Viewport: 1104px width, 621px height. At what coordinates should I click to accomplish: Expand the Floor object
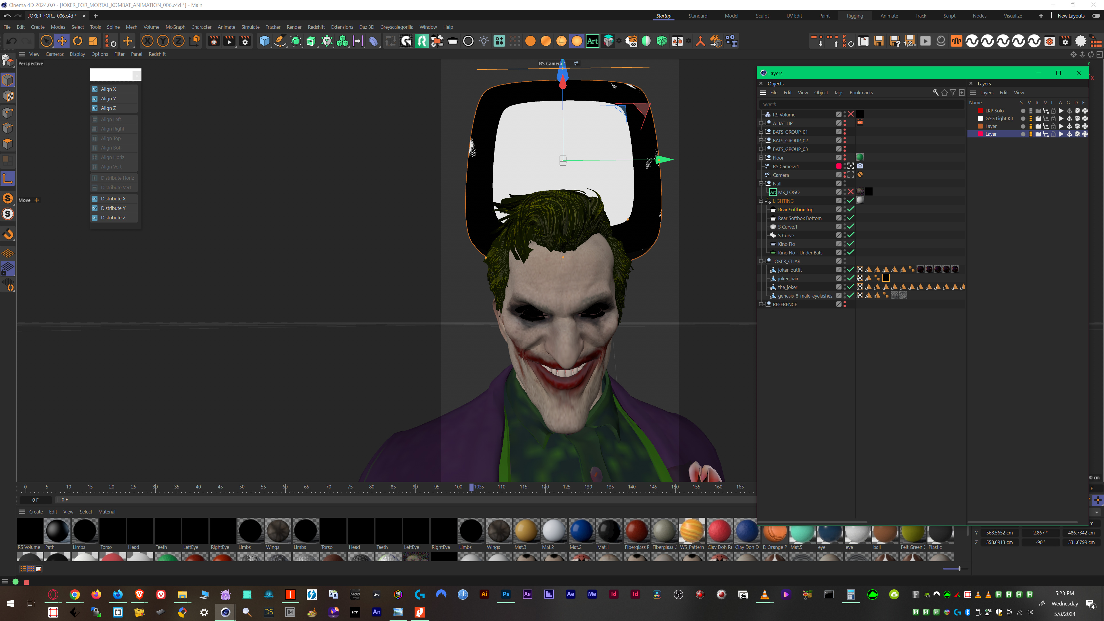pyautogui.click(x=761, y=158)
